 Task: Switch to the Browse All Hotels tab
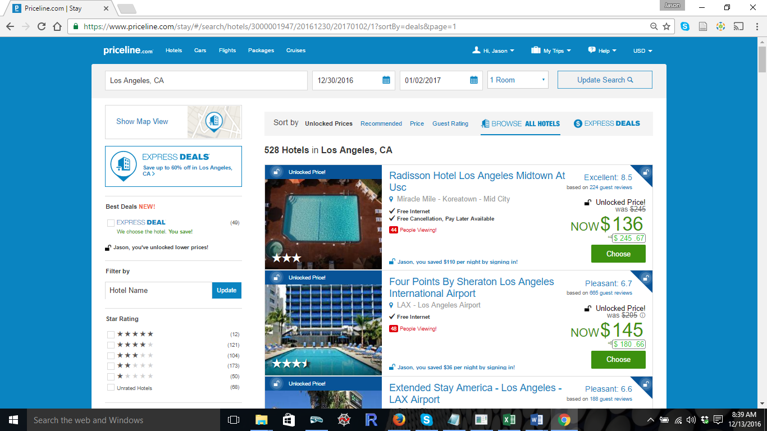pos(521,123)
